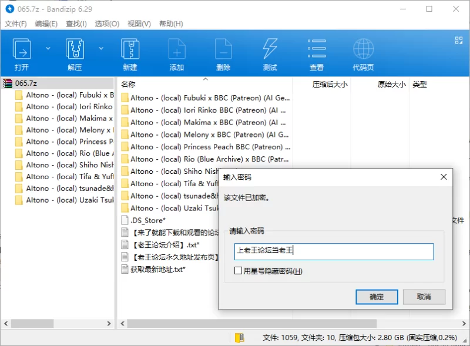Click folder icon of Tifa & Yuf row in file list
Viewport: 470px width, 346px height.
(125, 184)
